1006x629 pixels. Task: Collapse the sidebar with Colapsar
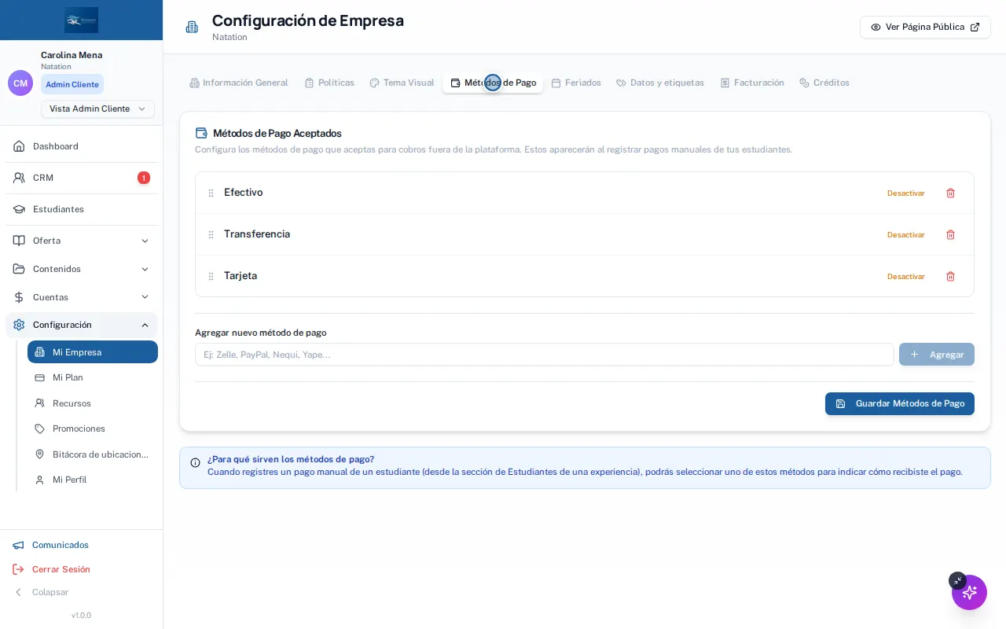tap(41, 592)
